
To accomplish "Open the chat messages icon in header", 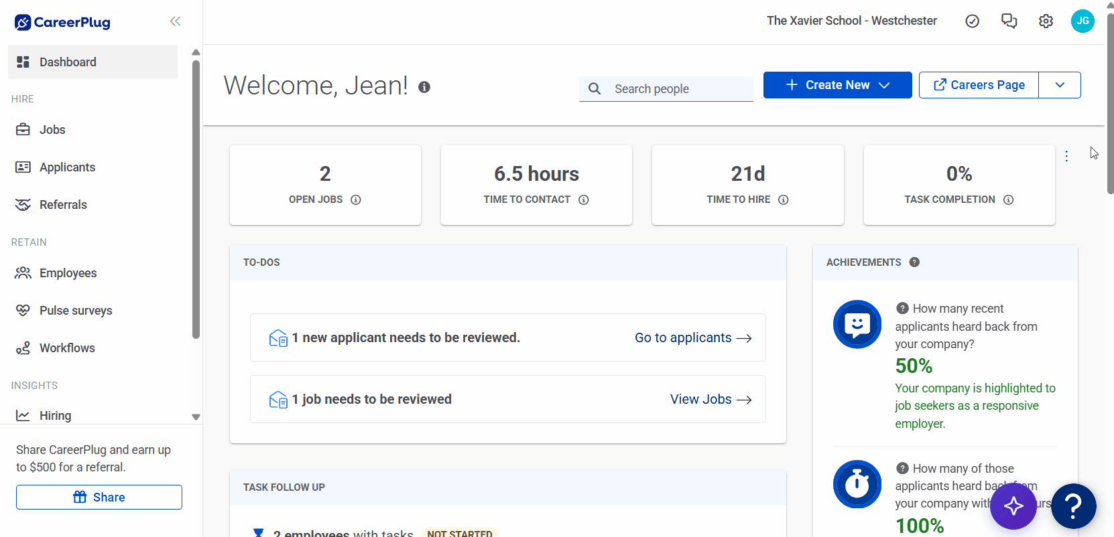I will pyautogui.click(x=1009, y=21).
